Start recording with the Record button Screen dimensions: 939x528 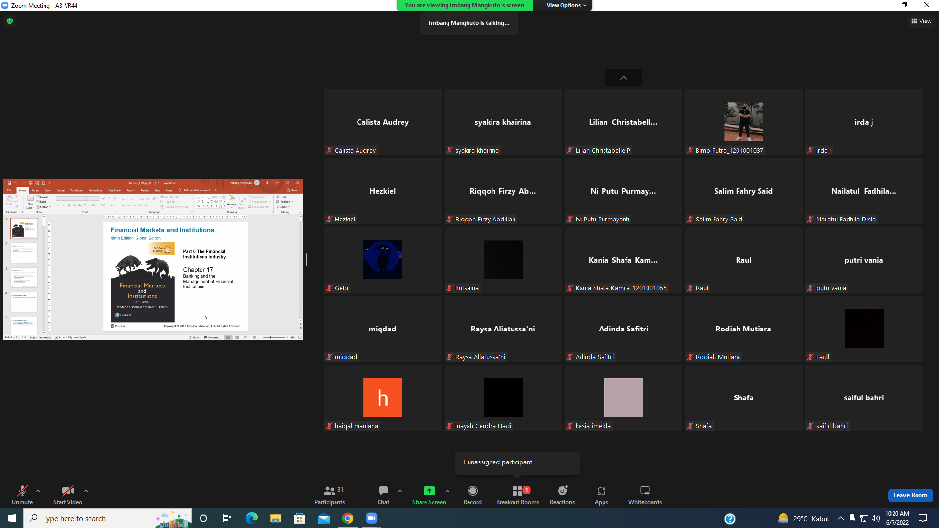[472, 495]
